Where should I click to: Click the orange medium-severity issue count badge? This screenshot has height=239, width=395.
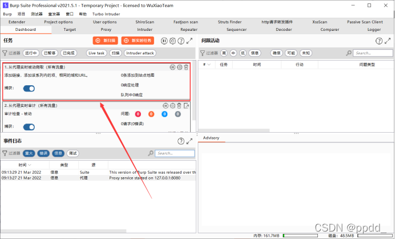click(151, 114)
